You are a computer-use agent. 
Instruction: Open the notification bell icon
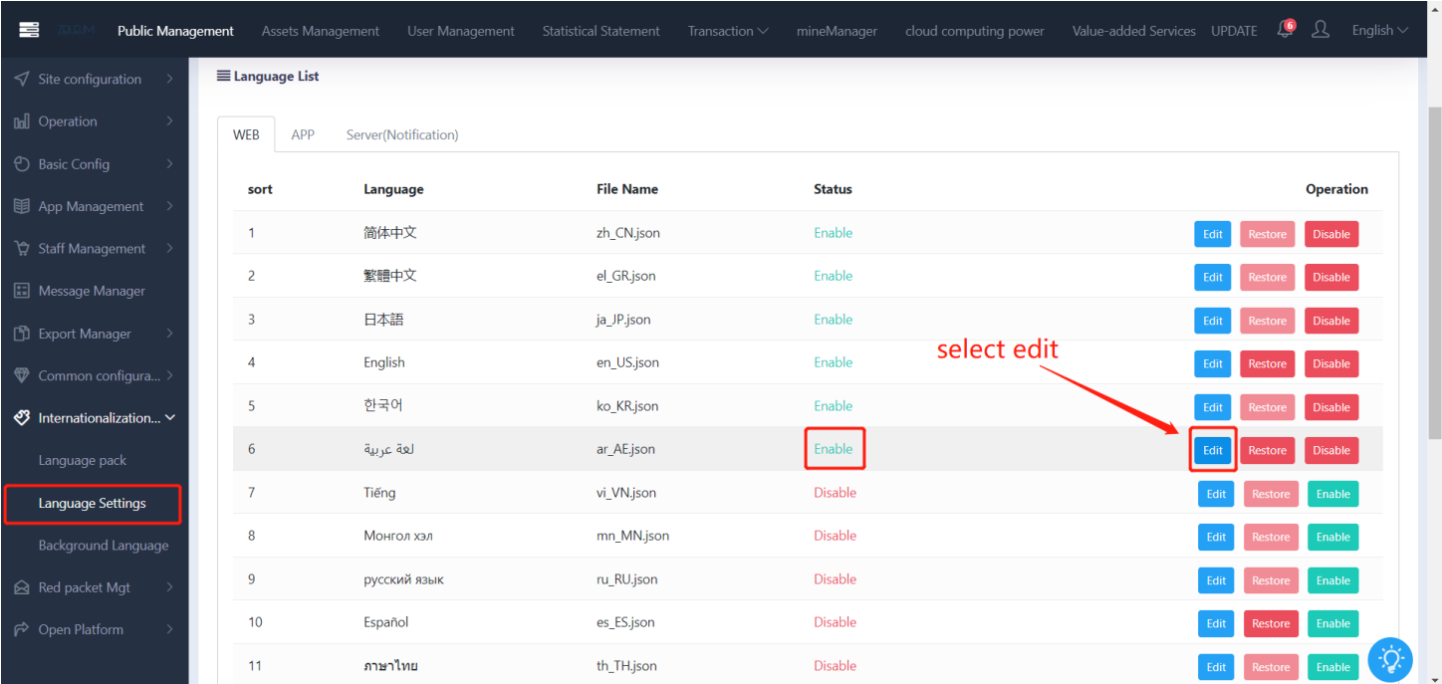[x=1285, y=31]
